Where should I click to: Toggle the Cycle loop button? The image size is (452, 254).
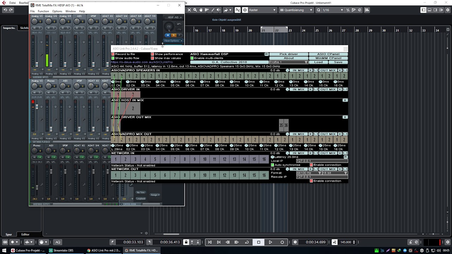coord(247,242)
